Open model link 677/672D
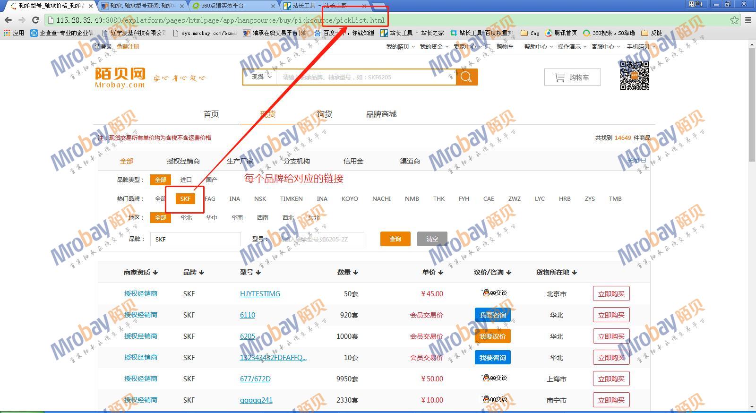 click(x=255, y=379)
